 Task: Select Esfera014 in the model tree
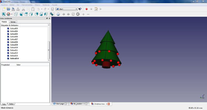(15, 58)
